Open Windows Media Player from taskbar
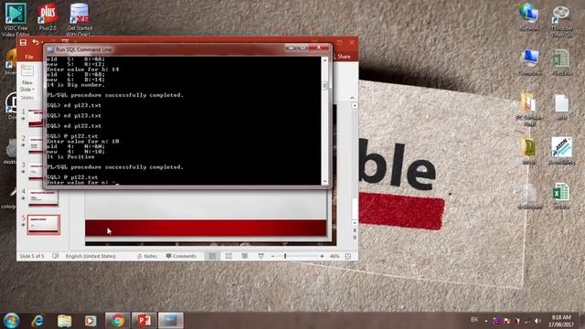 pyautogui.click(x=90, y=321)
